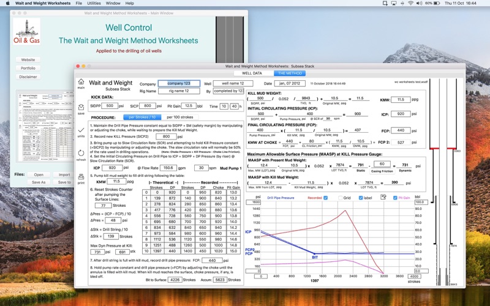490x306 pixels.
Task: Click the Accum 5623 Strokes field
Action: tap(220, 280)
